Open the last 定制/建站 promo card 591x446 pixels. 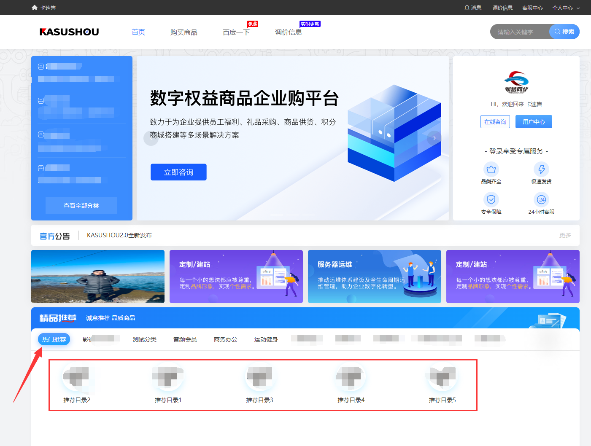pos(513,277)
